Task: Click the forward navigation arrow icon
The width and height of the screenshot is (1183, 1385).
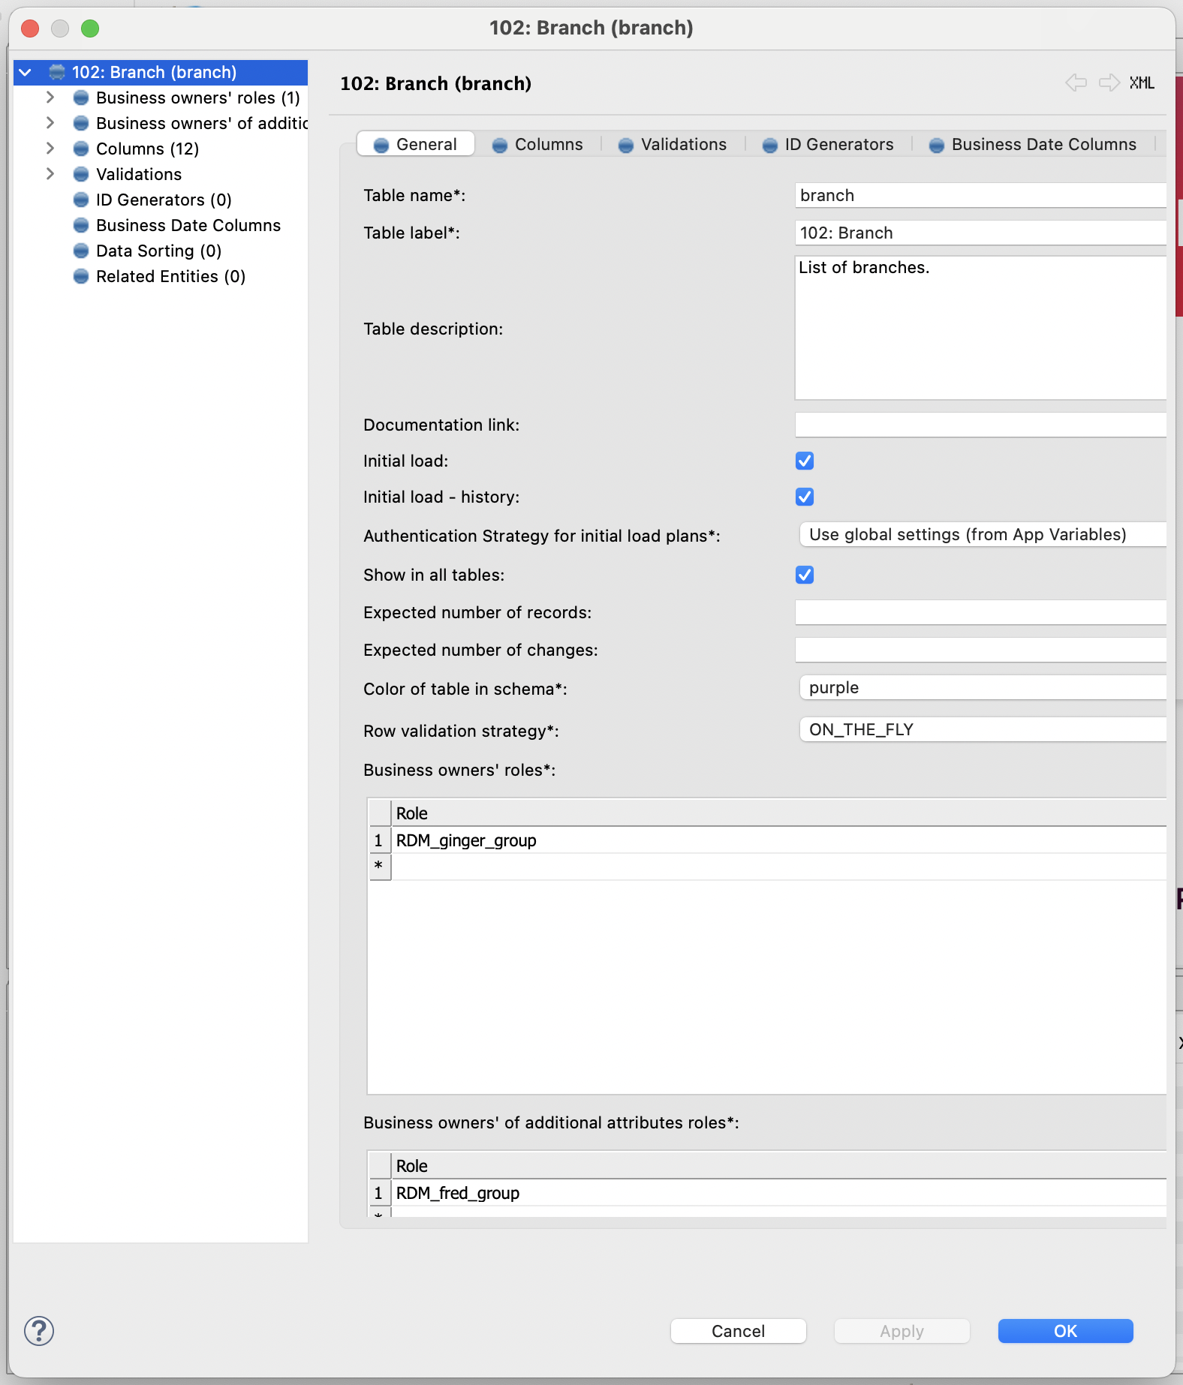Action: click(x=1109, y=83)
